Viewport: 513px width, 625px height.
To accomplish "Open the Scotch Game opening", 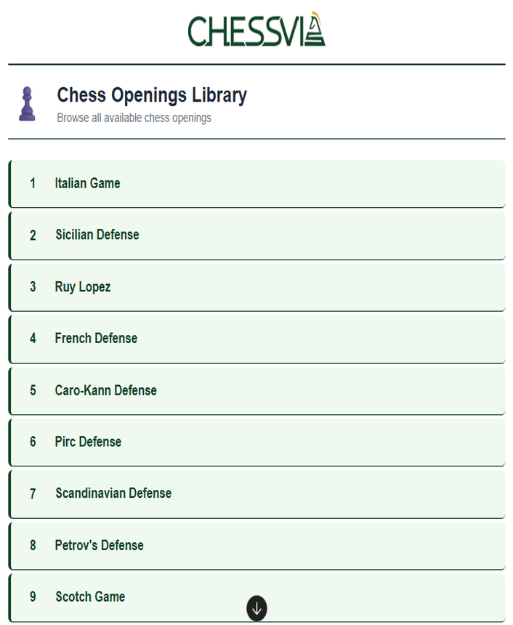I will click(90, 597).
